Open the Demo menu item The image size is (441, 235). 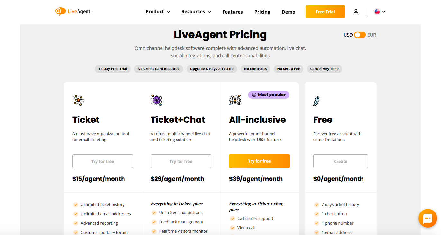click(x=289, y=12)
